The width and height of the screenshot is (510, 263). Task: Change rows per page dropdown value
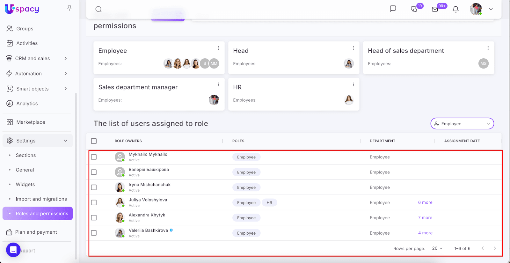[437, 248]
